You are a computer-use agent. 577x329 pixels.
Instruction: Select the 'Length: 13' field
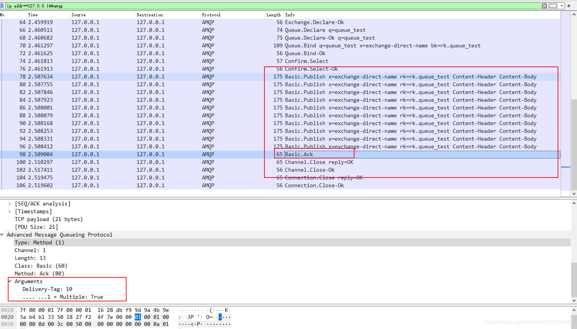point(30,258)
